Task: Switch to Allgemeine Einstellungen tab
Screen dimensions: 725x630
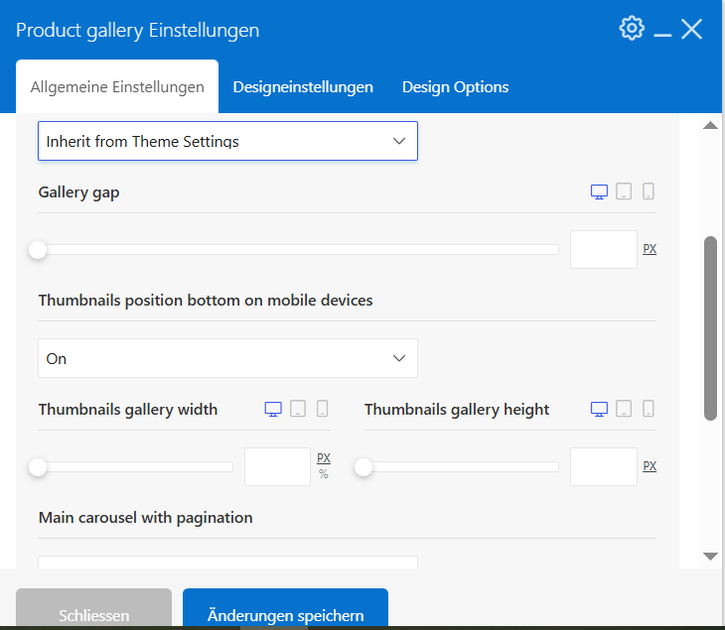Action: (117, 87)
